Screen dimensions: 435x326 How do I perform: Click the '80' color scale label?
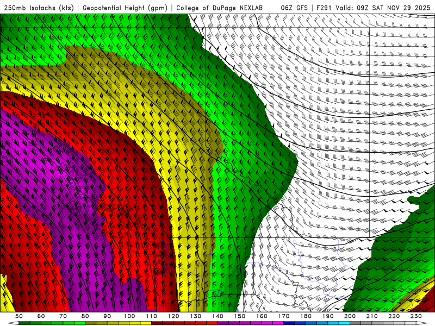coord(85,316)
